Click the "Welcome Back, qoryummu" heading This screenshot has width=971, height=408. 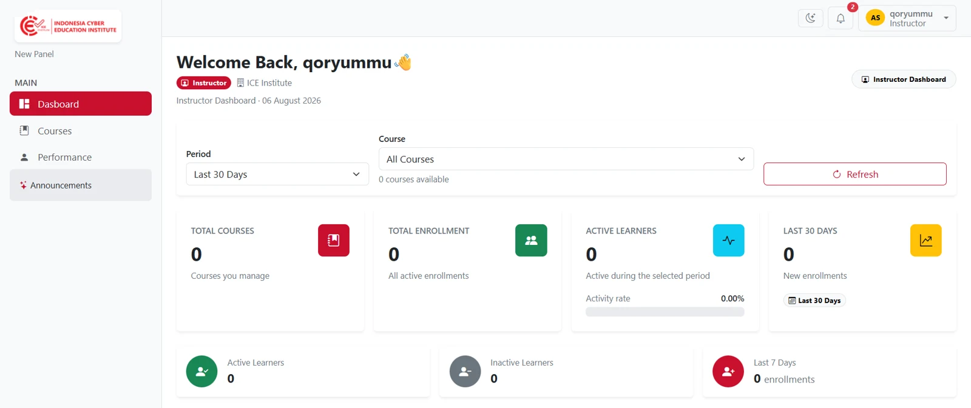click(x=284, y=62)
